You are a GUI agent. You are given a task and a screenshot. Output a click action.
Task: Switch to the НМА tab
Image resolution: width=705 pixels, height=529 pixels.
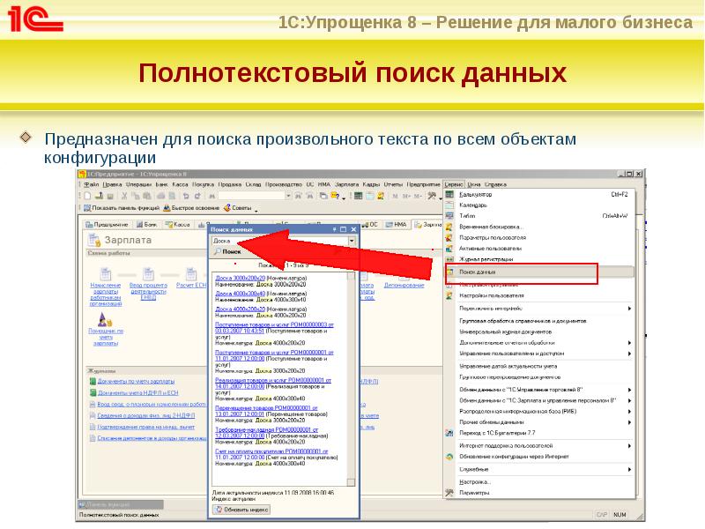coord(397,225)
